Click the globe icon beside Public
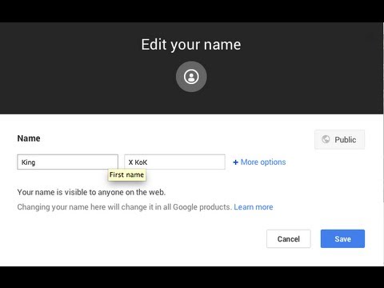The width and height of the screenshot is (384, 288). 326,139
